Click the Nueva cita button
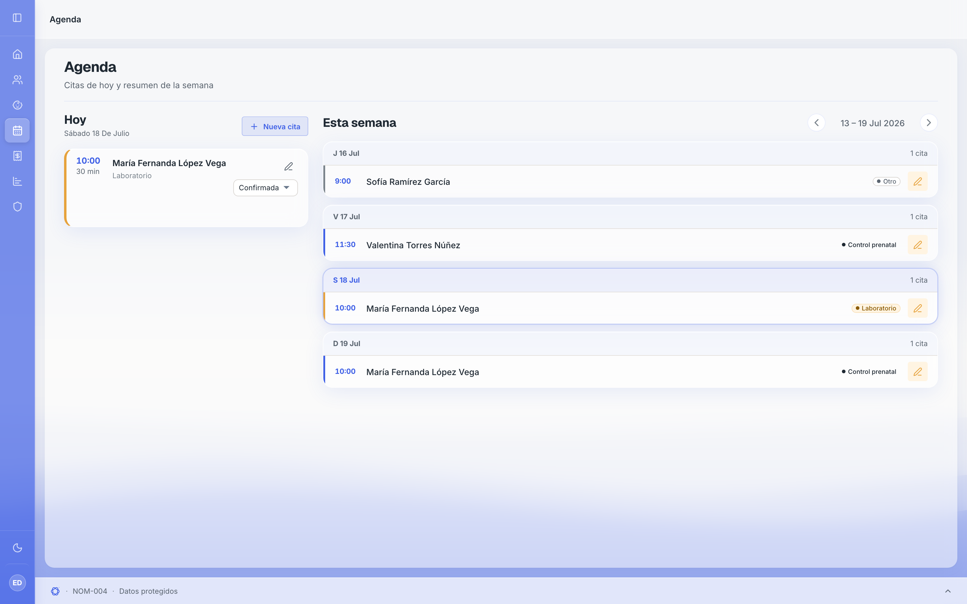967x604 pixels. click(275, 126)
